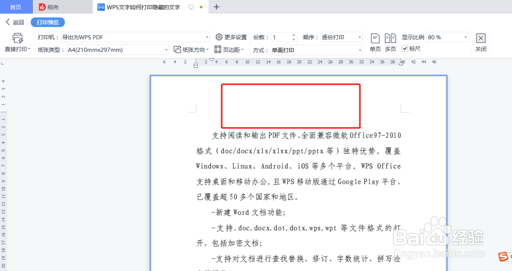Toggle the 标尺 ruler checkbox
This screenshot has width=512, height=271.
click(405, 48)
